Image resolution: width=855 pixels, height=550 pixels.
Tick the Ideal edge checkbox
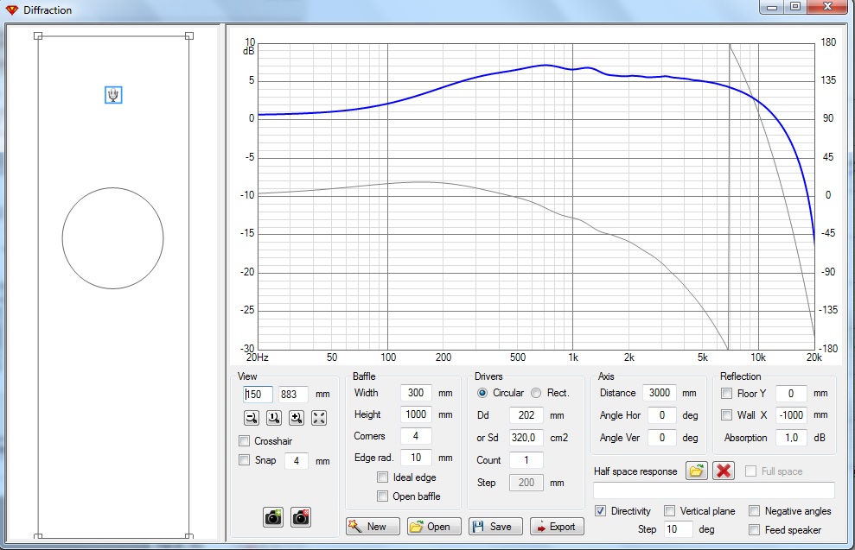point(383,477)
